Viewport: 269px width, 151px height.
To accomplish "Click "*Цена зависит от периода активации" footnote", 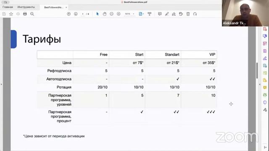I will click(x=54, y=136).
